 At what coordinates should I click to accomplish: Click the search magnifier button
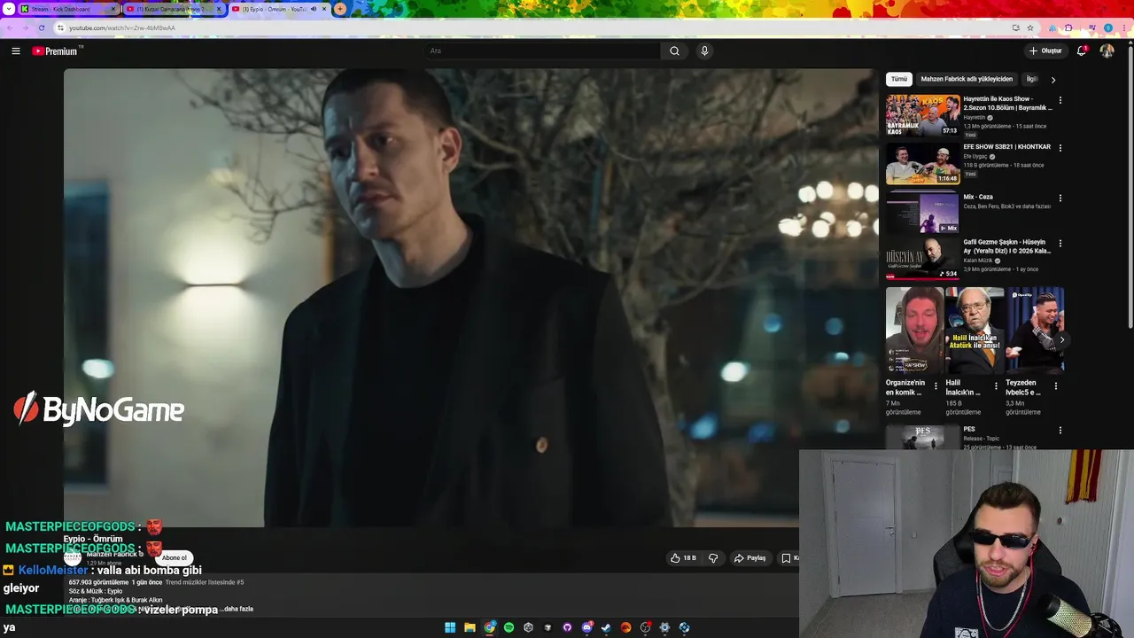click(x=674, y=51)
